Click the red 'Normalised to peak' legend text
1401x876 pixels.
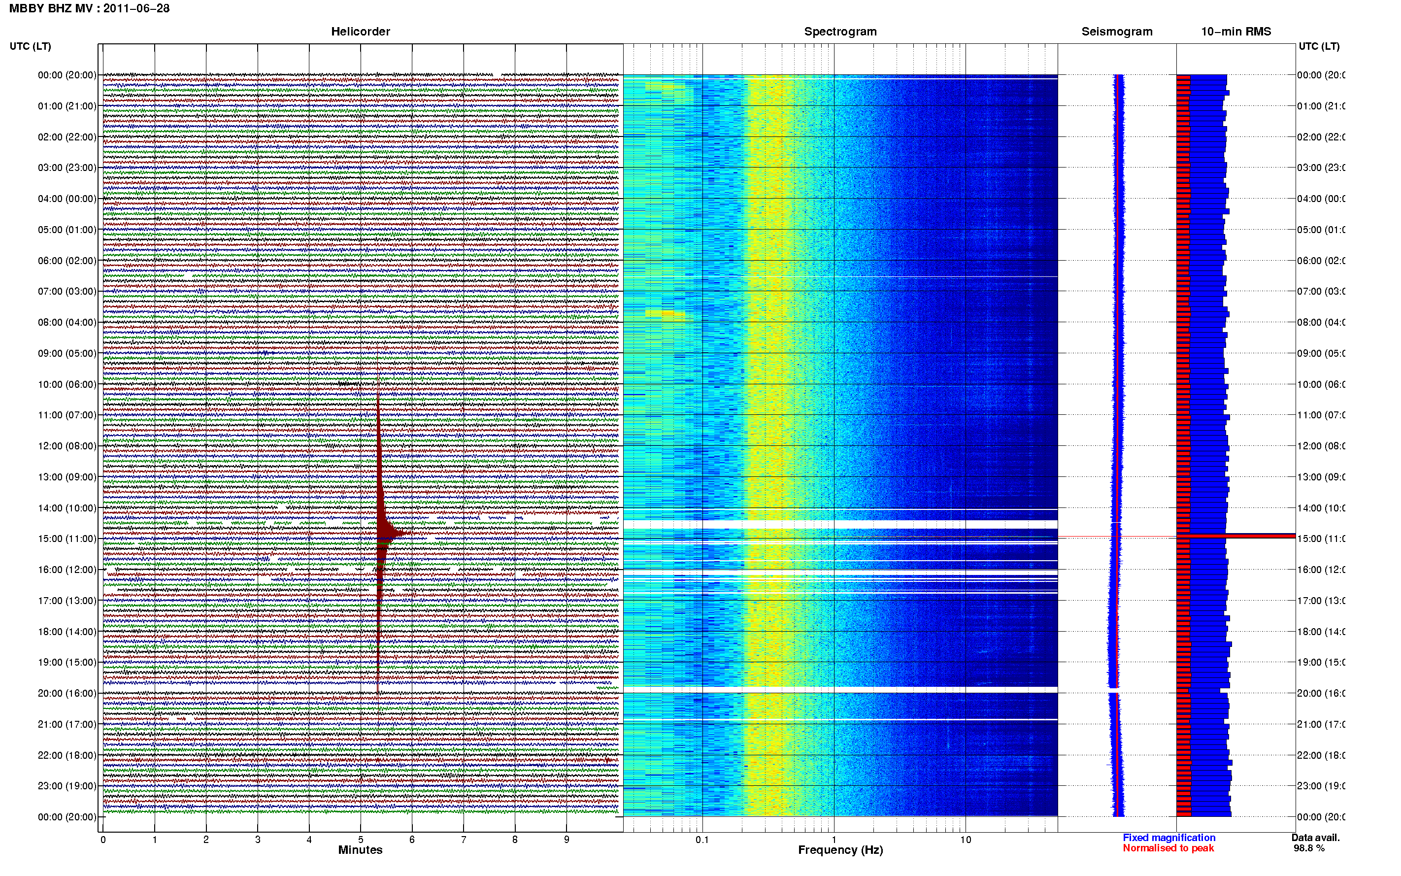[x=1168, y=848]
